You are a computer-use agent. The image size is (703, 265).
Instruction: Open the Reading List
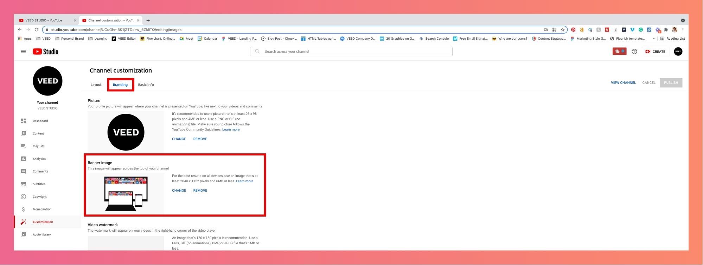coord(672,39)
